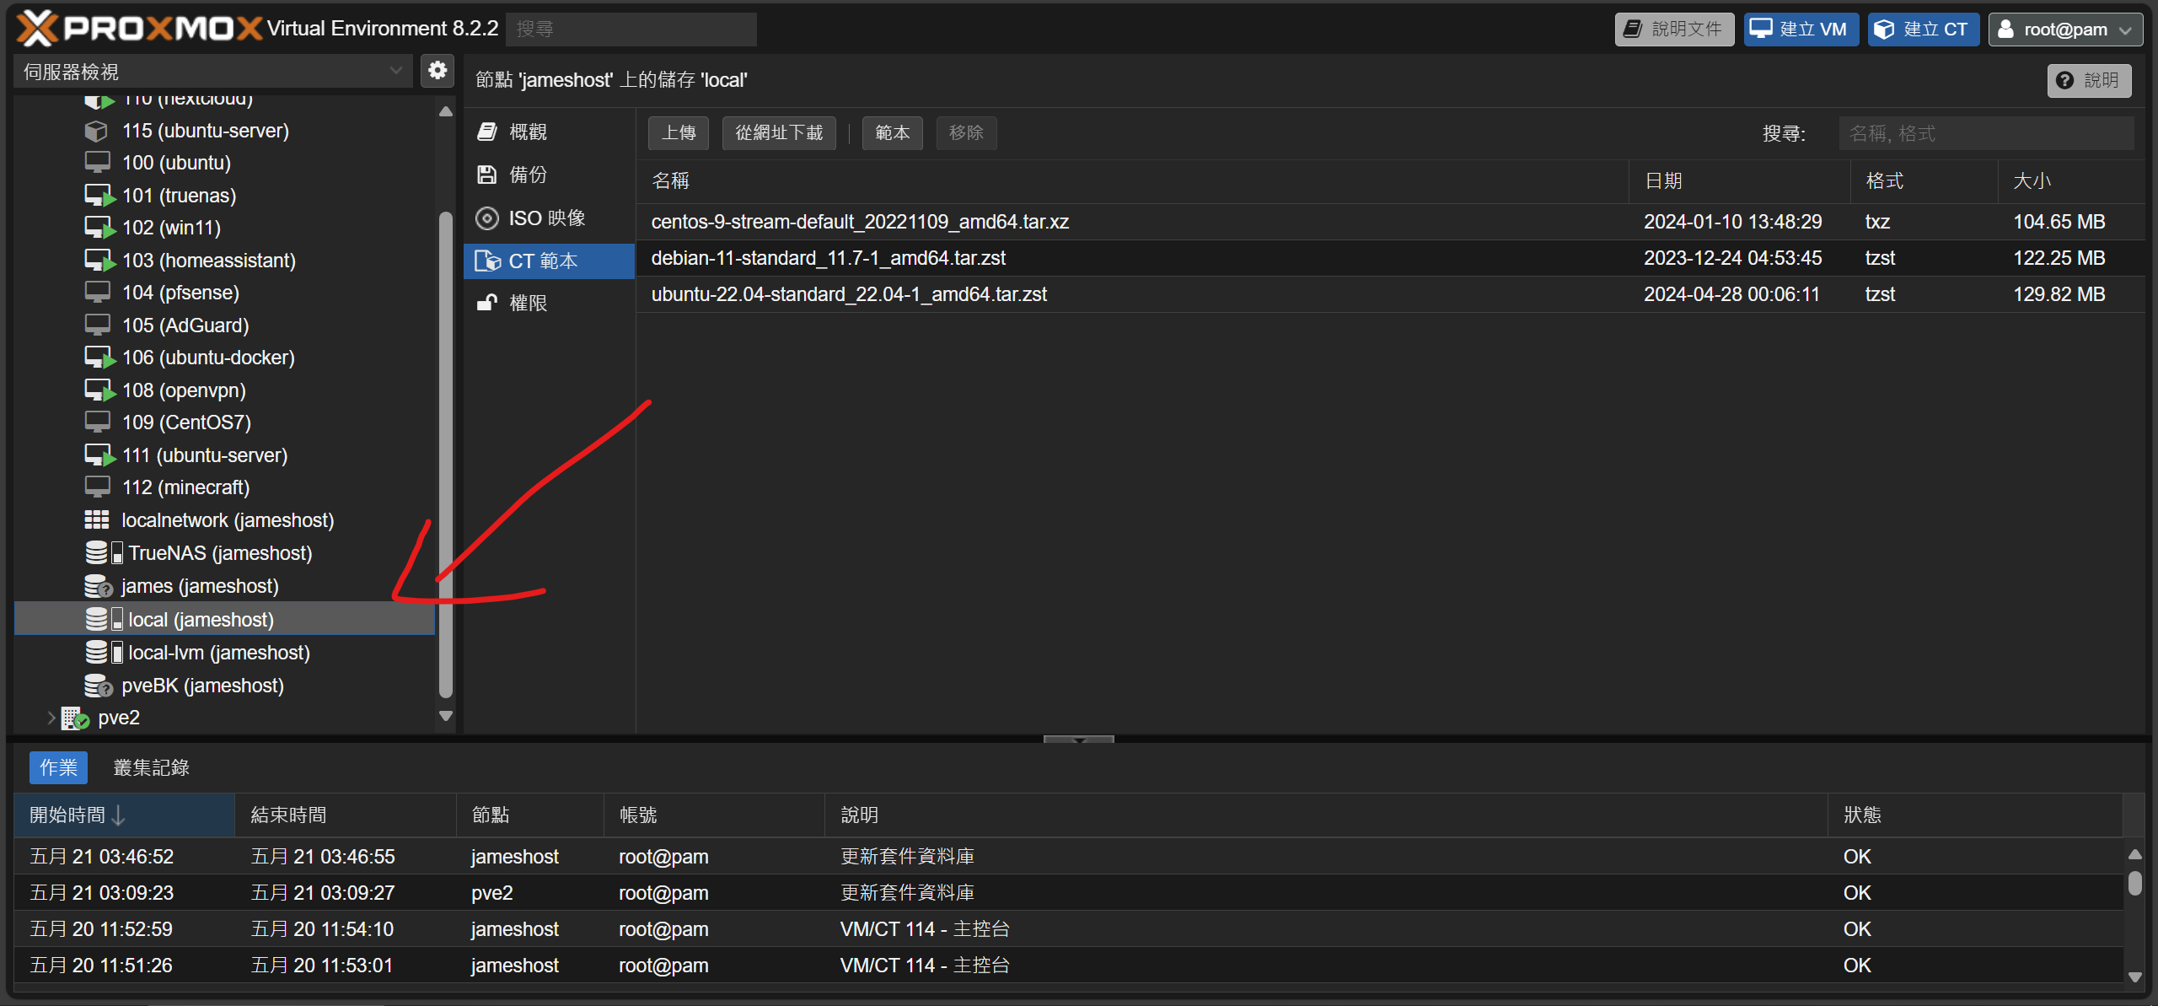This screenshot has height=1006, width=2158.
Task: Click the 上傳 upload button
Action: tap(678, 132)
